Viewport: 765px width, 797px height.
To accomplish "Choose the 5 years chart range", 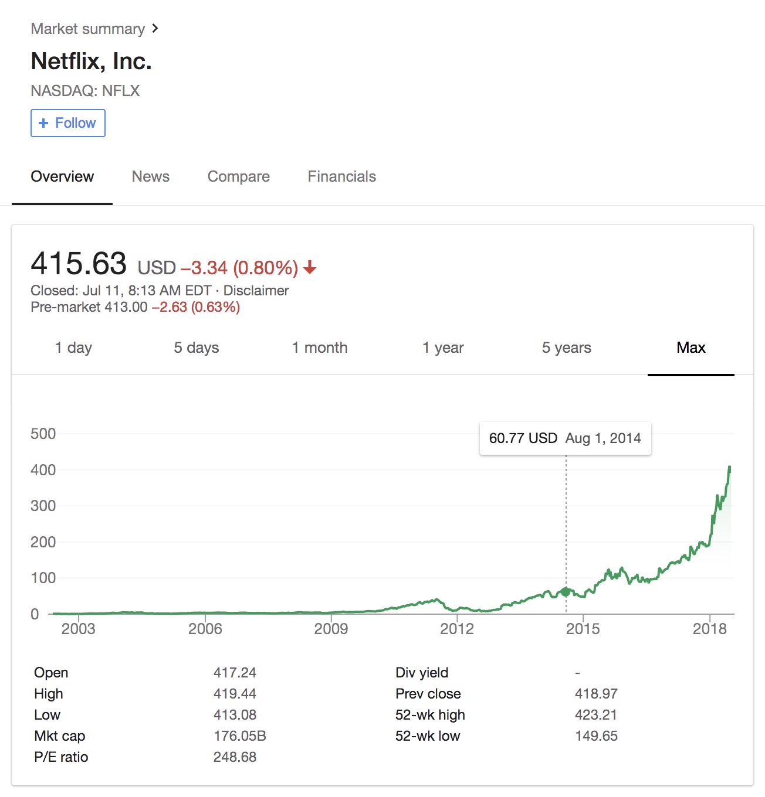I will tap(566, 348).
